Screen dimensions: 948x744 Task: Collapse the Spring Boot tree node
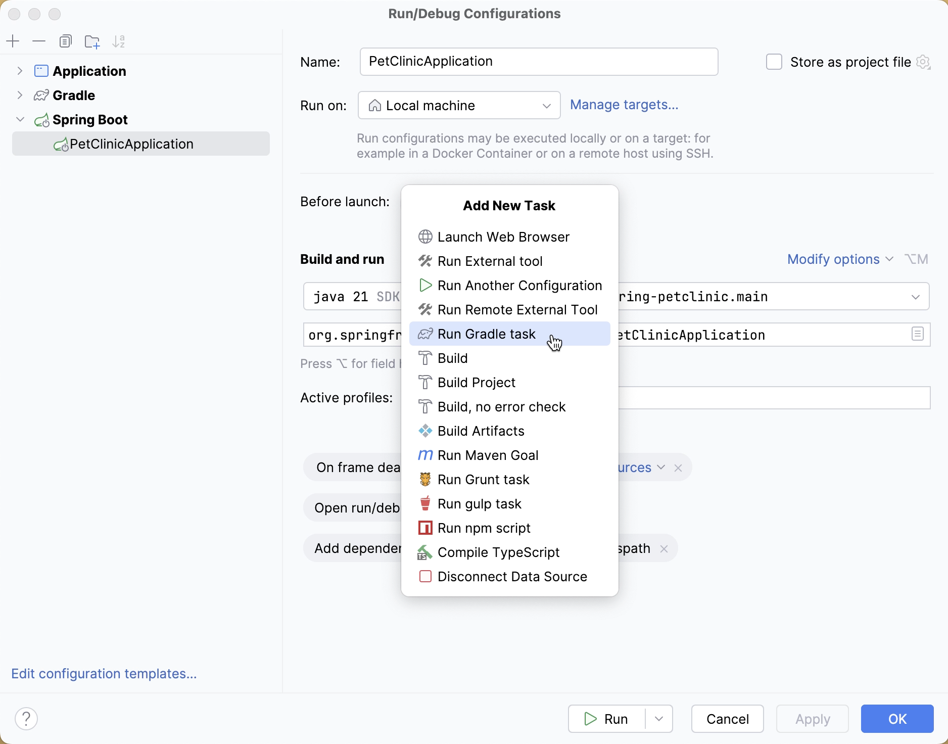(20, 119)
